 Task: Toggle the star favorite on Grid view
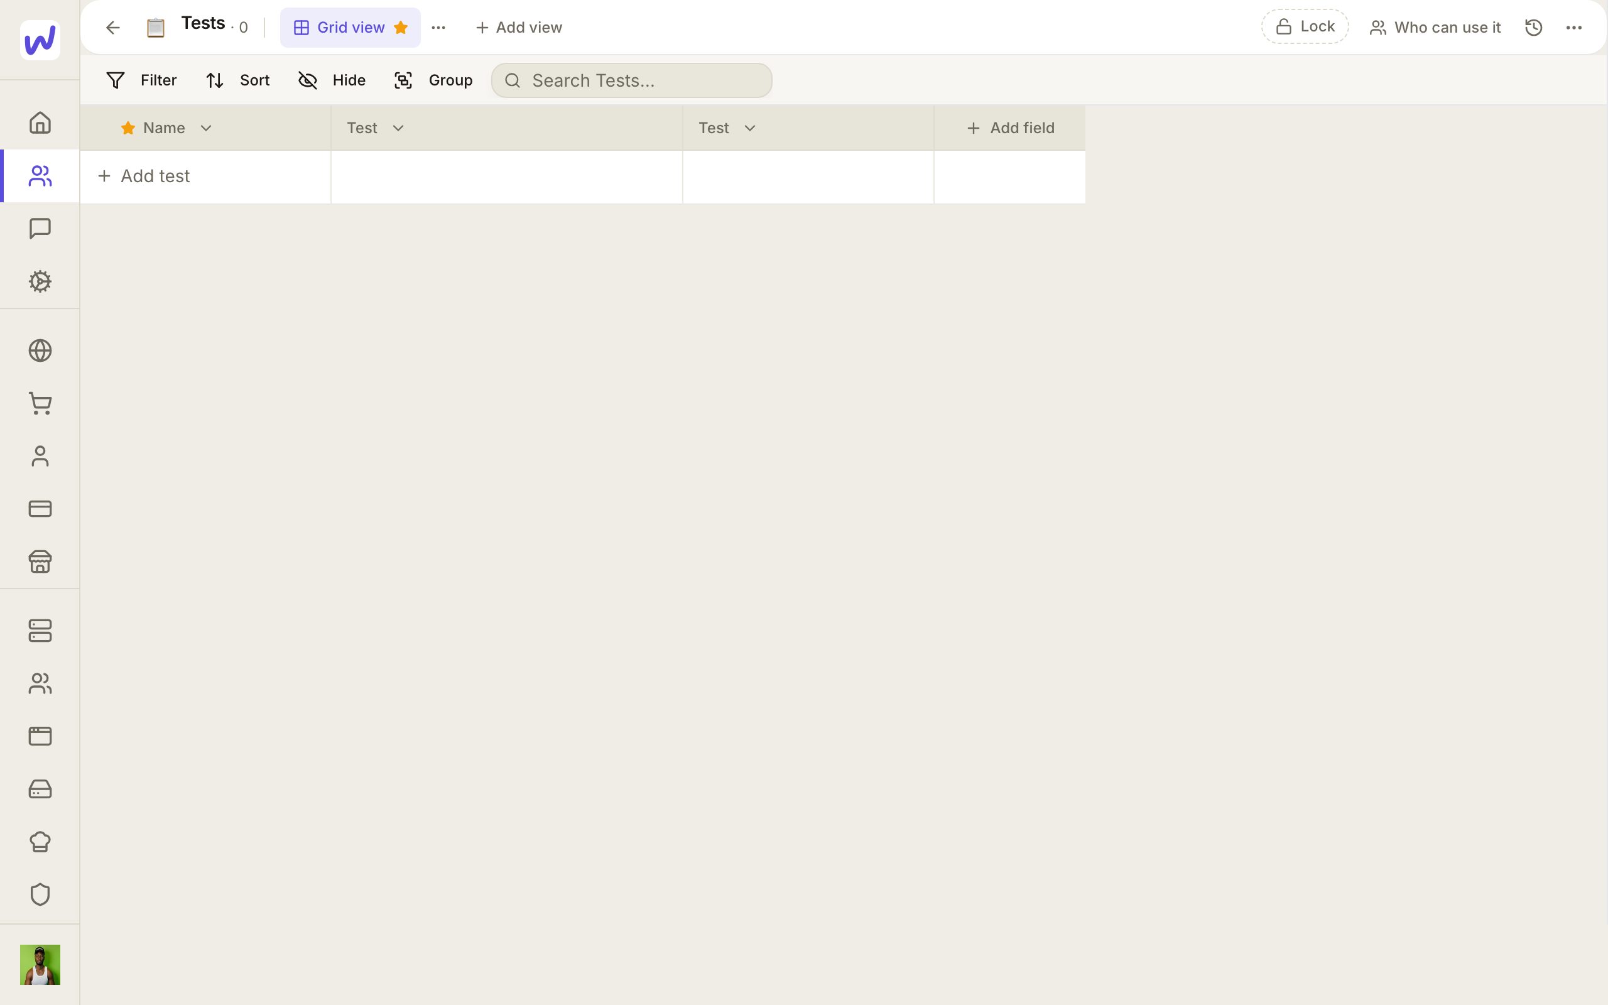(401, 27)
